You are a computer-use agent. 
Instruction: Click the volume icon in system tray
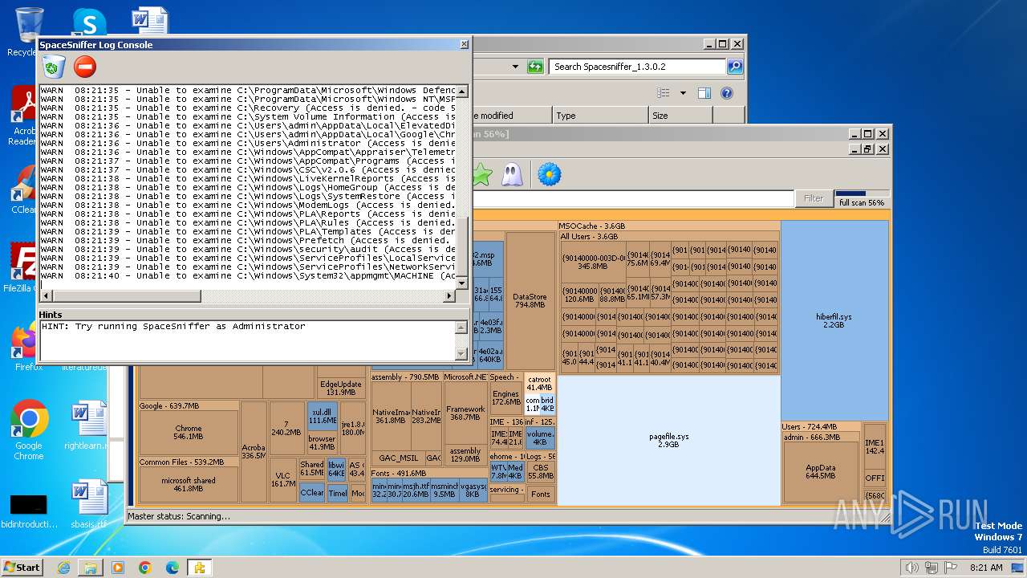911,568
